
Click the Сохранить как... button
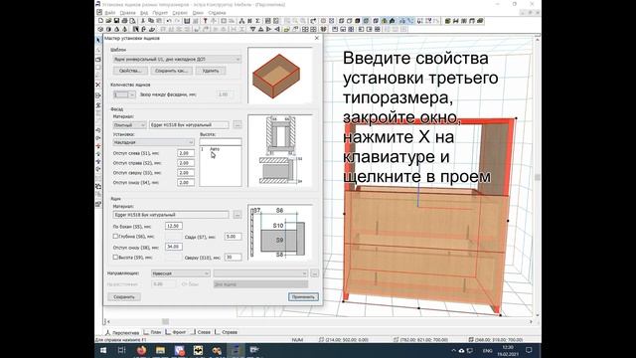point(171,71)
